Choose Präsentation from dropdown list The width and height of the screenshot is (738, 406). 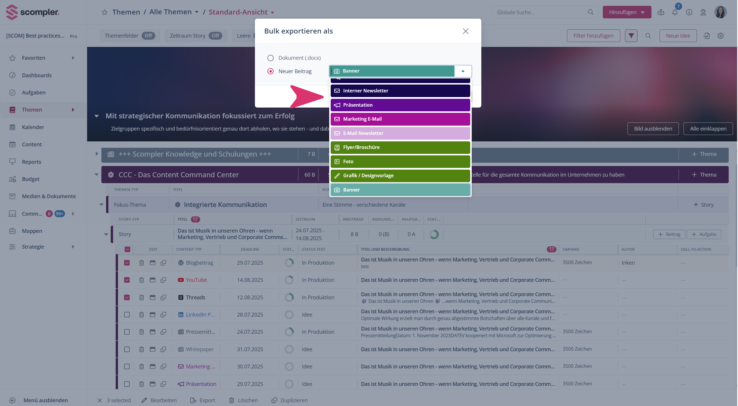(x=400, y=105)
